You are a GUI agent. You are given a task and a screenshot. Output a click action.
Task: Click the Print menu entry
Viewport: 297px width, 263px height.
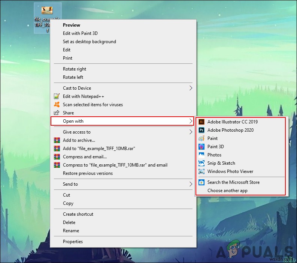(x=123, y=58)
